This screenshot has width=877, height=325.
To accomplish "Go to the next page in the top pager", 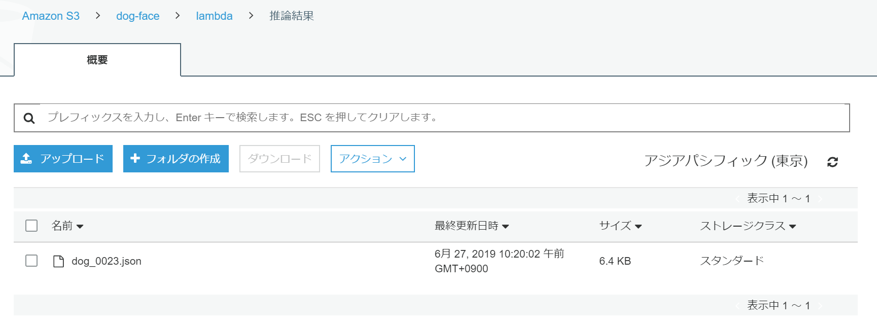I will pos(820,199).
